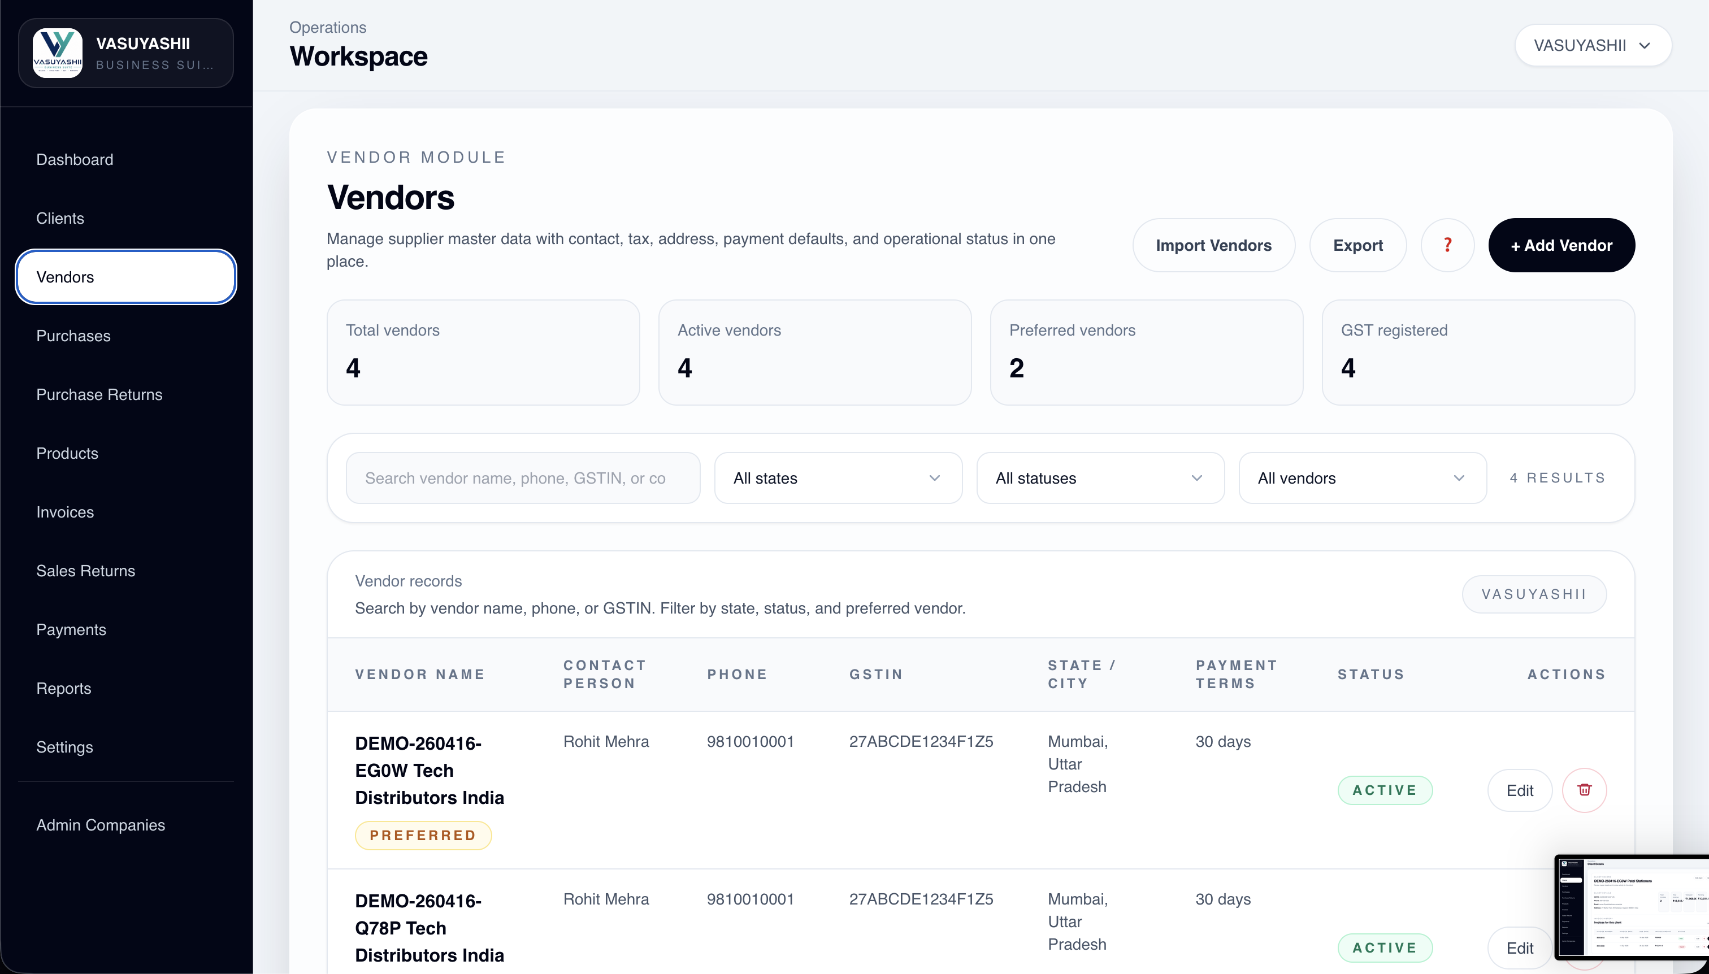Open the Products page
Viewport: 1709px width, 974px height.
click(126, 454)
